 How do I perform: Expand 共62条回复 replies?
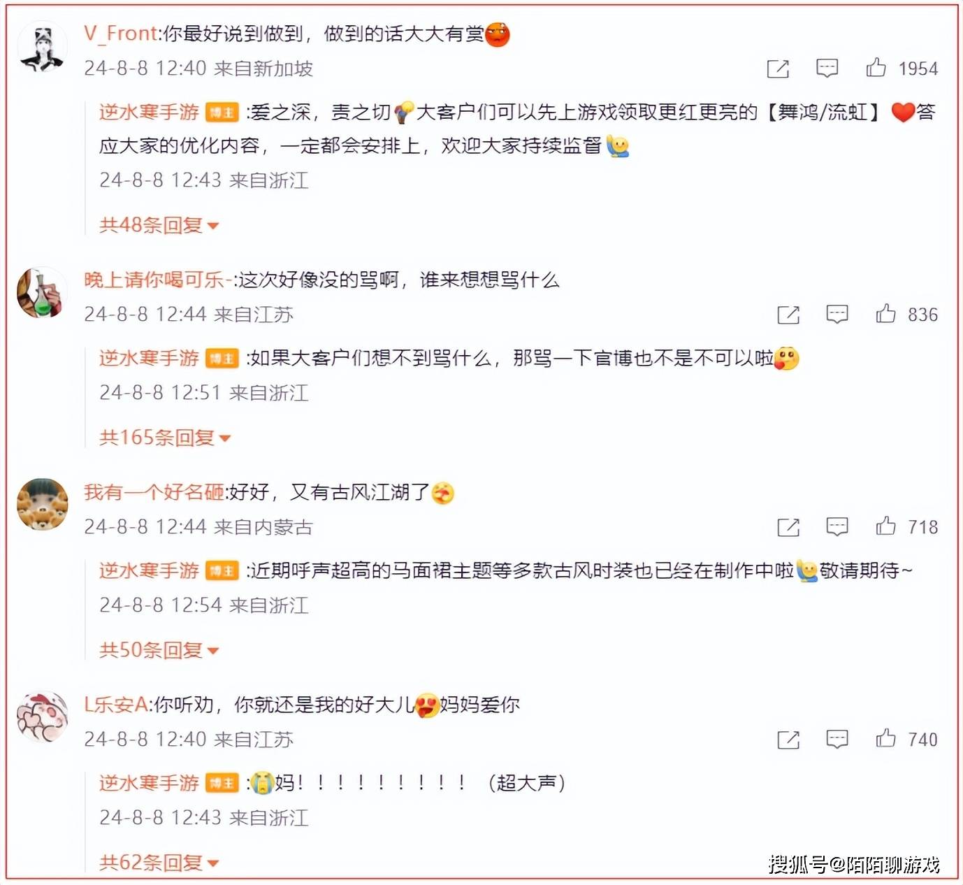pyautogui.click(x=159, y=863)
